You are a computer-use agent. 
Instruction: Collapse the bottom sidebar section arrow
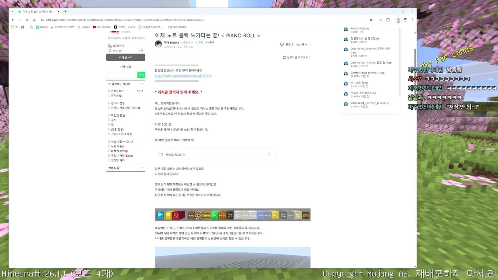click(x=142, y=168)
